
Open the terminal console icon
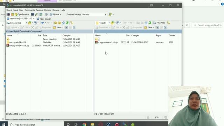pyautogui.click(x=32, y=14)
